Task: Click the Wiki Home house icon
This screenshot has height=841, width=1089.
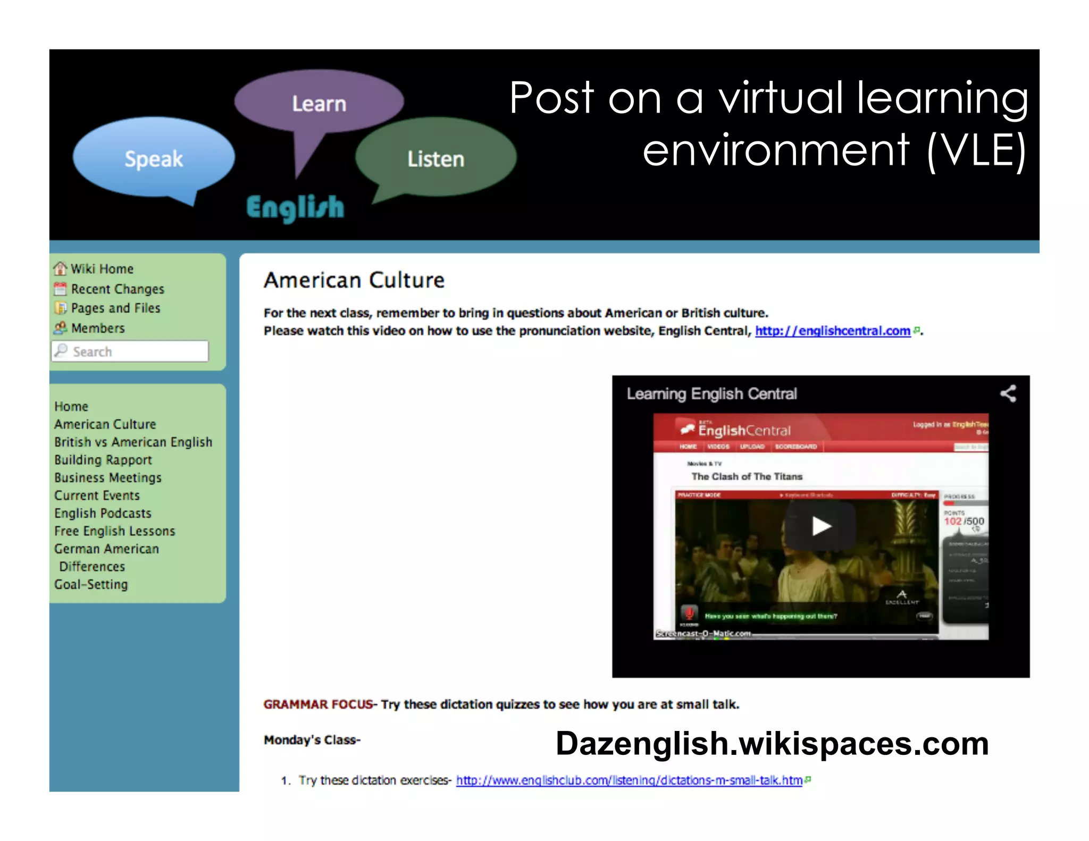Action: (x=60, y=268)
